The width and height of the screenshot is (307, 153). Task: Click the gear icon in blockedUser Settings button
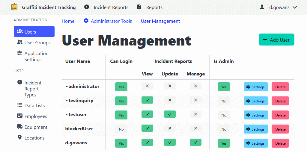[x=248, y=129]
